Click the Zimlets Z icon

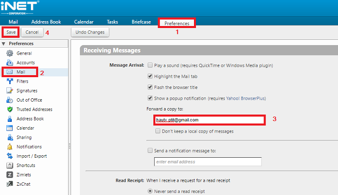pos(10,174)
